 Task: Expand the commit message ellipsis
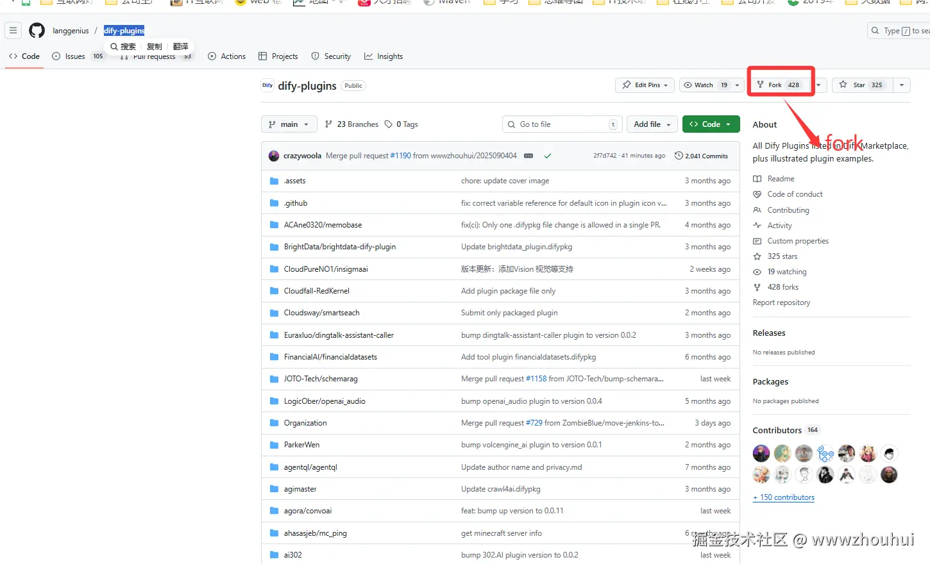tap(528, 156)
